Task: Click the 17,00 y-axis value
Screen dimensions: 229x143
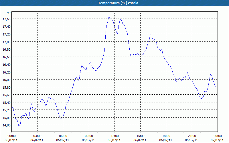Action: (x=7, y=42)
